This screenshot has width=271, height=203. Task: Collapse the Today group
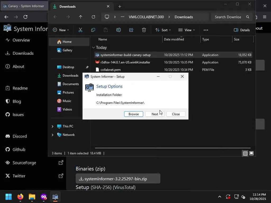click(93, 48)
